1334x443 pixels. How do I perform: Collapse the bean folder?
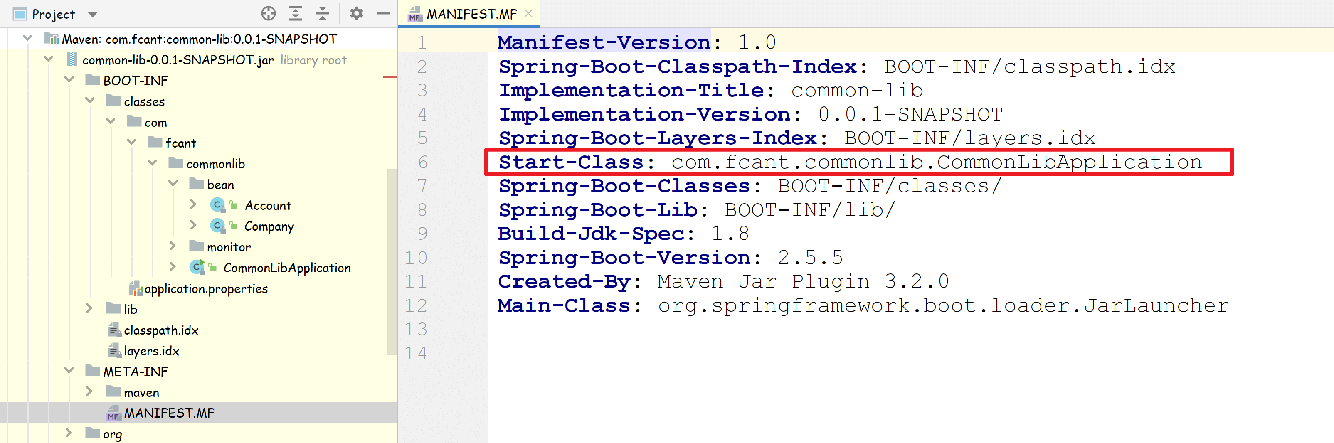[x=173, y=184]
